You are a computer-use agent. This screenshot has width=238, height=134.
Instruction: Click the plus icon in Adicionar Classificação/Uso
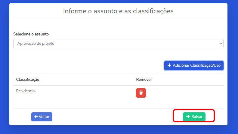tap(169, 65)
